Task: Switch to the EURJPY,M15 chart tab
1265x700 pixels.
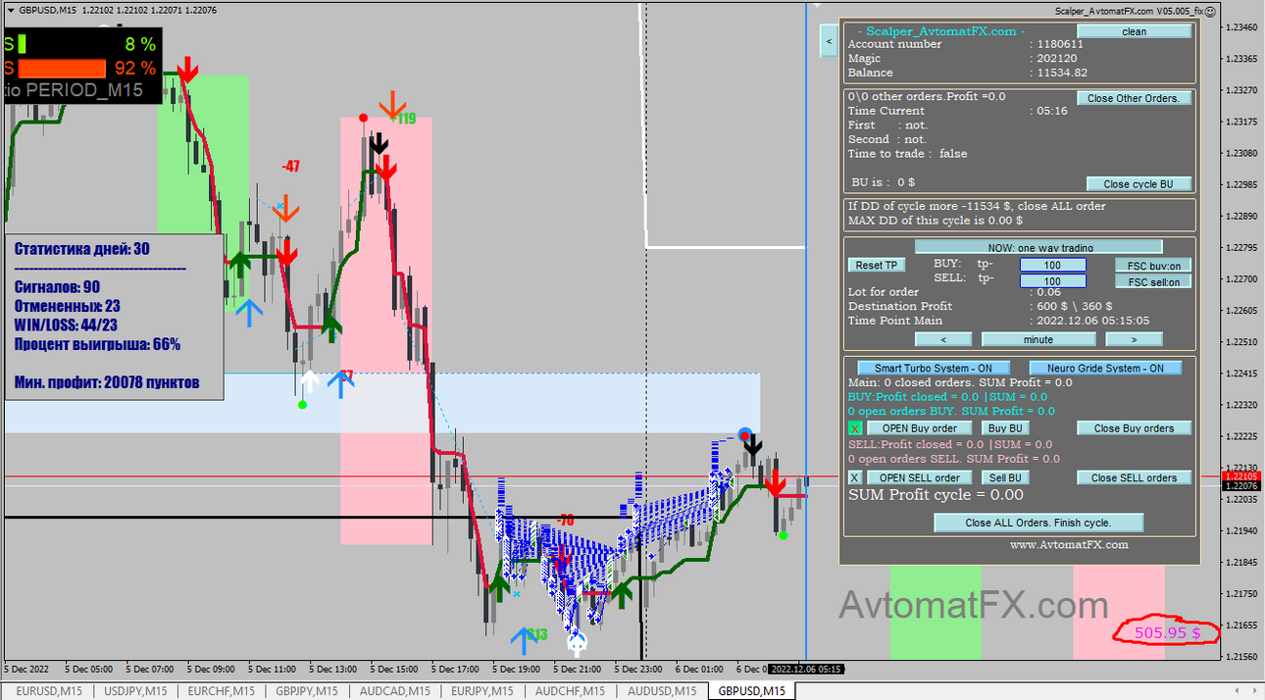Action: 481,691
